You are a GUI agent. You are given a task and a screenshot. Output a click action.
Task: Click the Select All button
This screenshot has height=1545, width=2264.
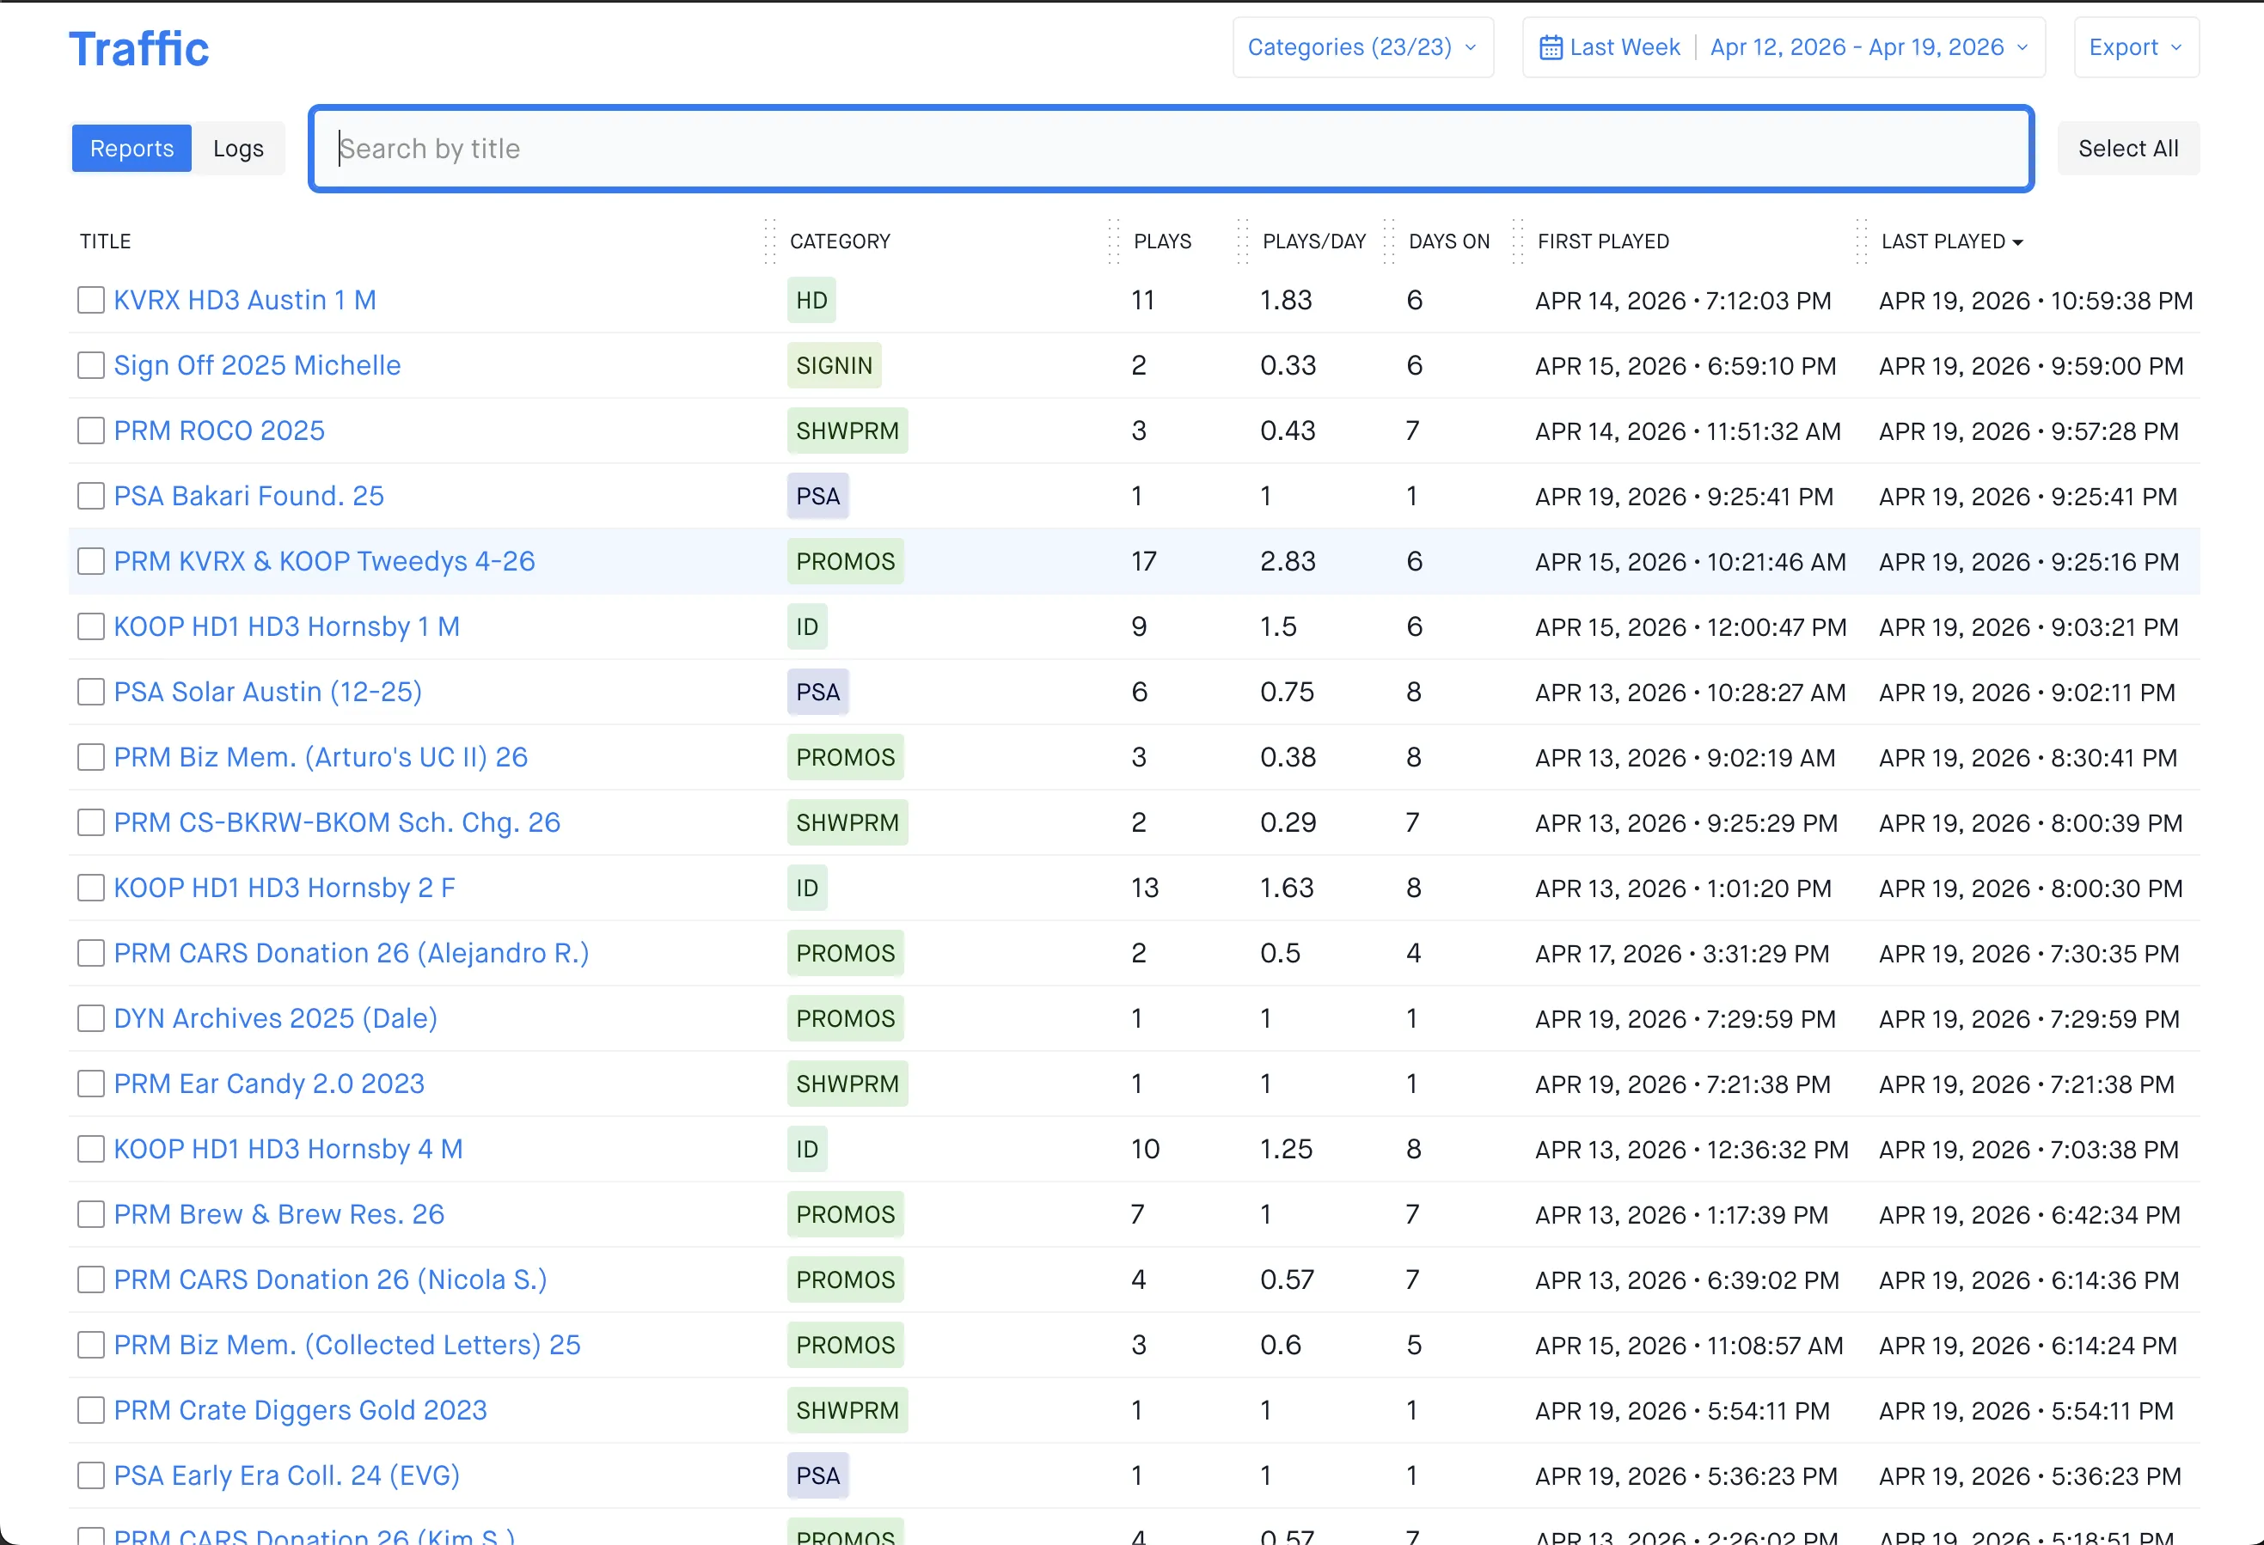click(2127, 148)
